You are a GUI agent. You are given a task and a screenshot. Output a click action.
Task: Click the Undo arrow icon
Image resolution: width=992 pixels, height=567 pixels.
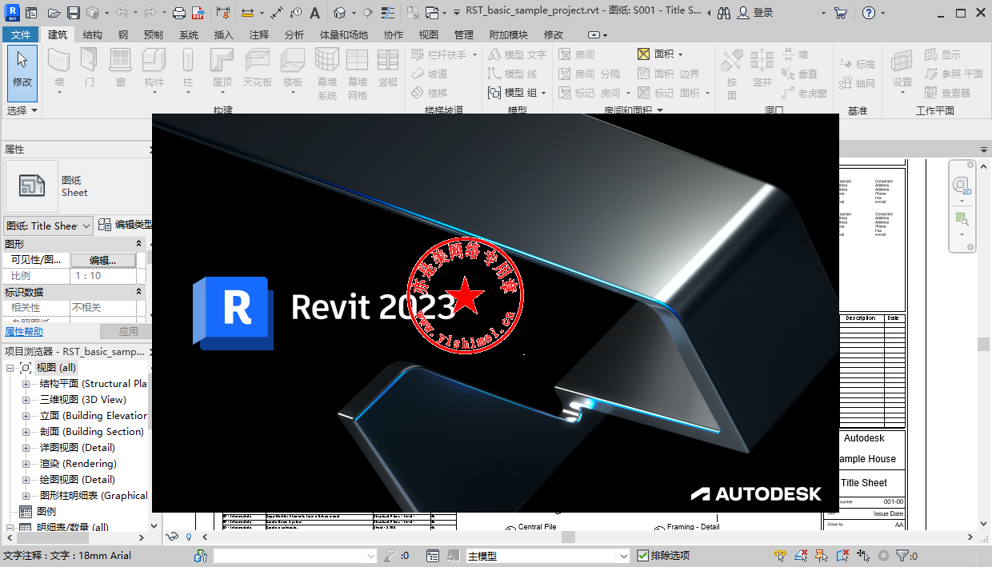click(x=121, y=13)
